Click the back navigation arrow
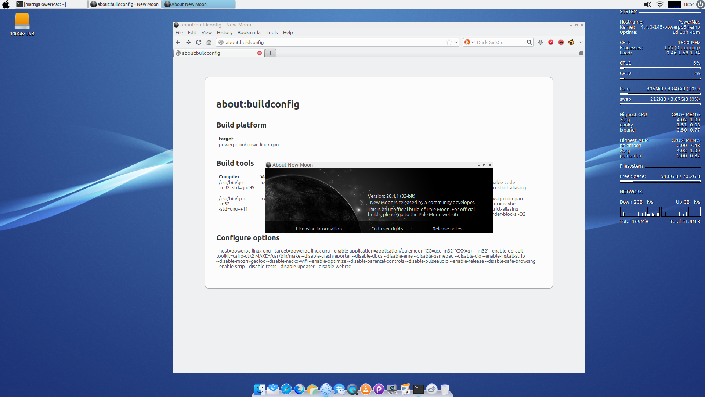The image size is (705, 397). [178, 42]
